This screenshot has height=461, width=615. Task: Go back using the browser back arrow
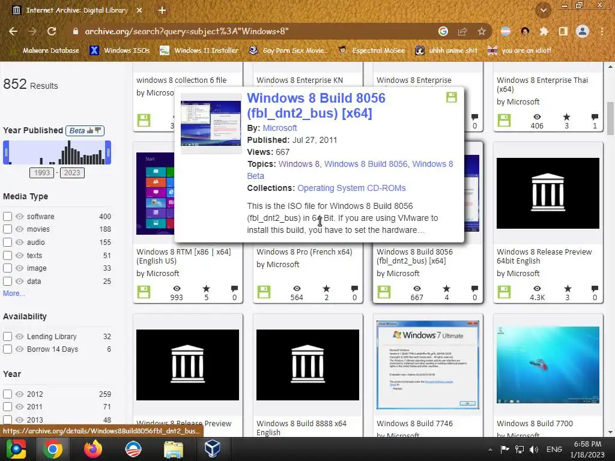tap(13, 31)
